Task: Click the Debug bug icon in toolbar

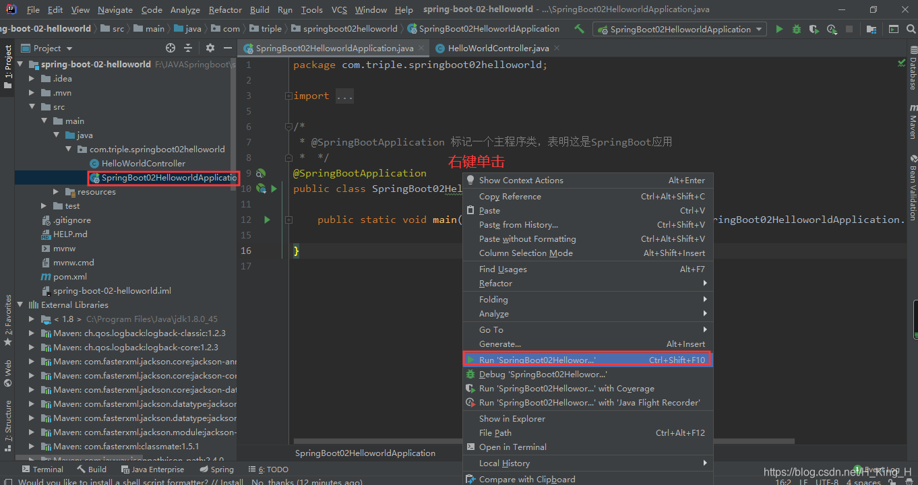Action: click(x=797, y=29)
